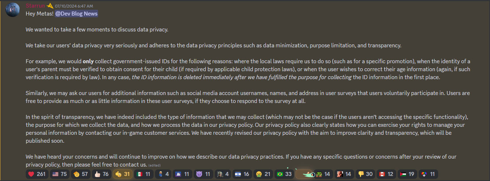Toggle the highlighted reaction with 31
The height and width of the screenshot is (181, 490).
[122, 174]
